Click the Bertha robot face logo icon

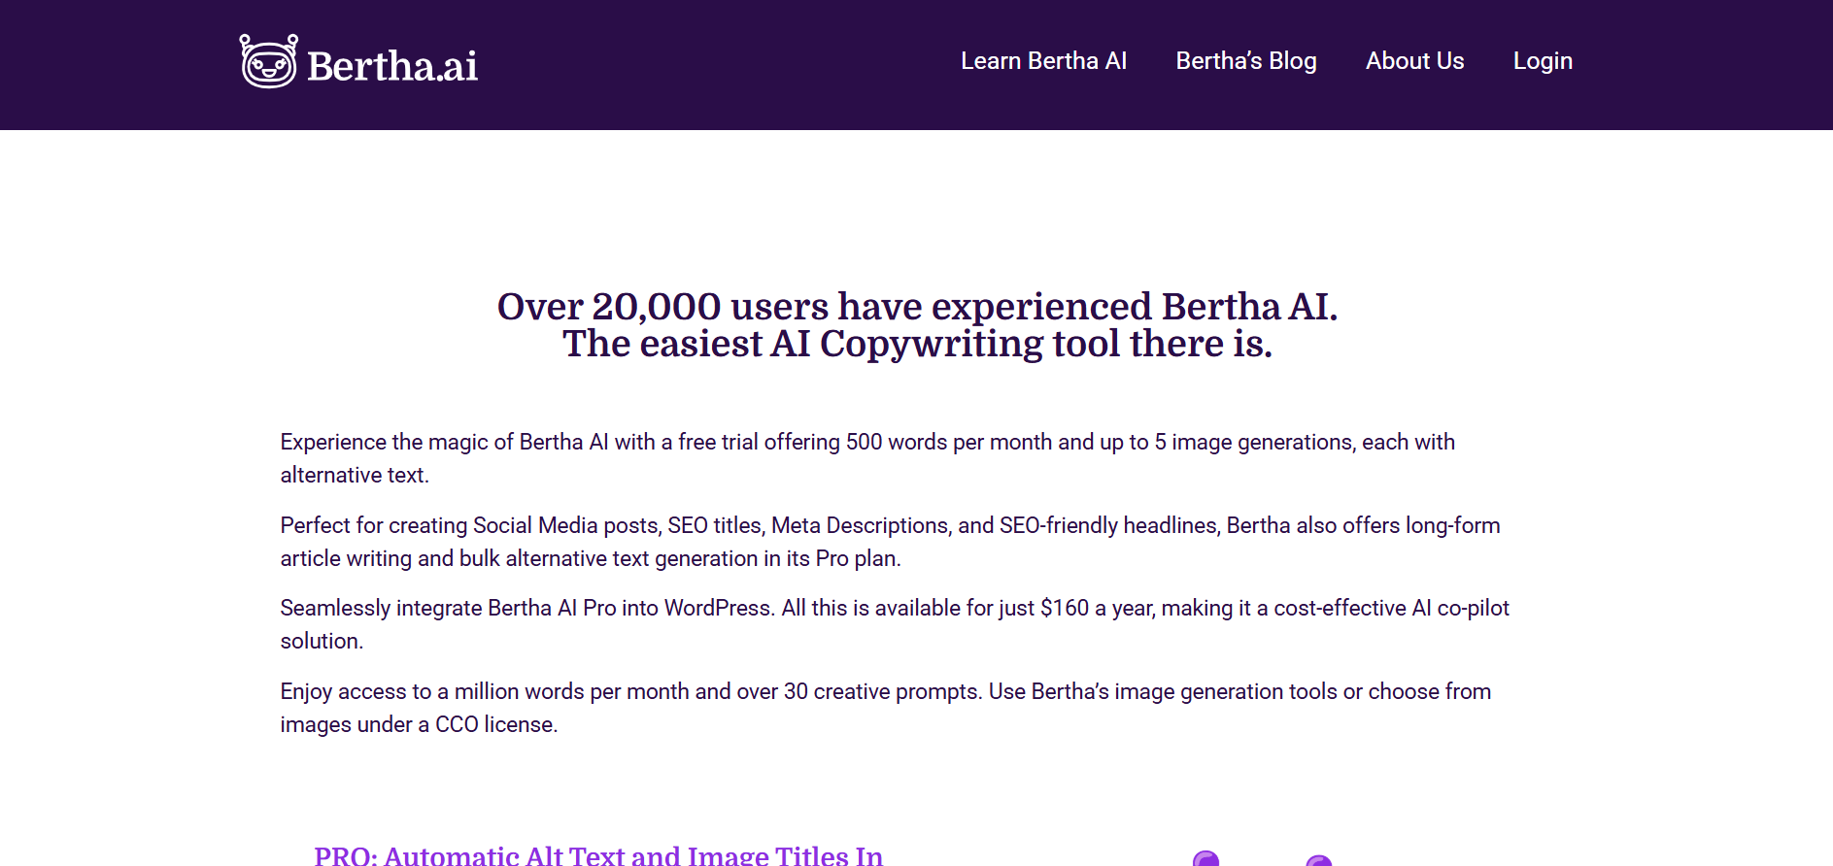(268, 62)
